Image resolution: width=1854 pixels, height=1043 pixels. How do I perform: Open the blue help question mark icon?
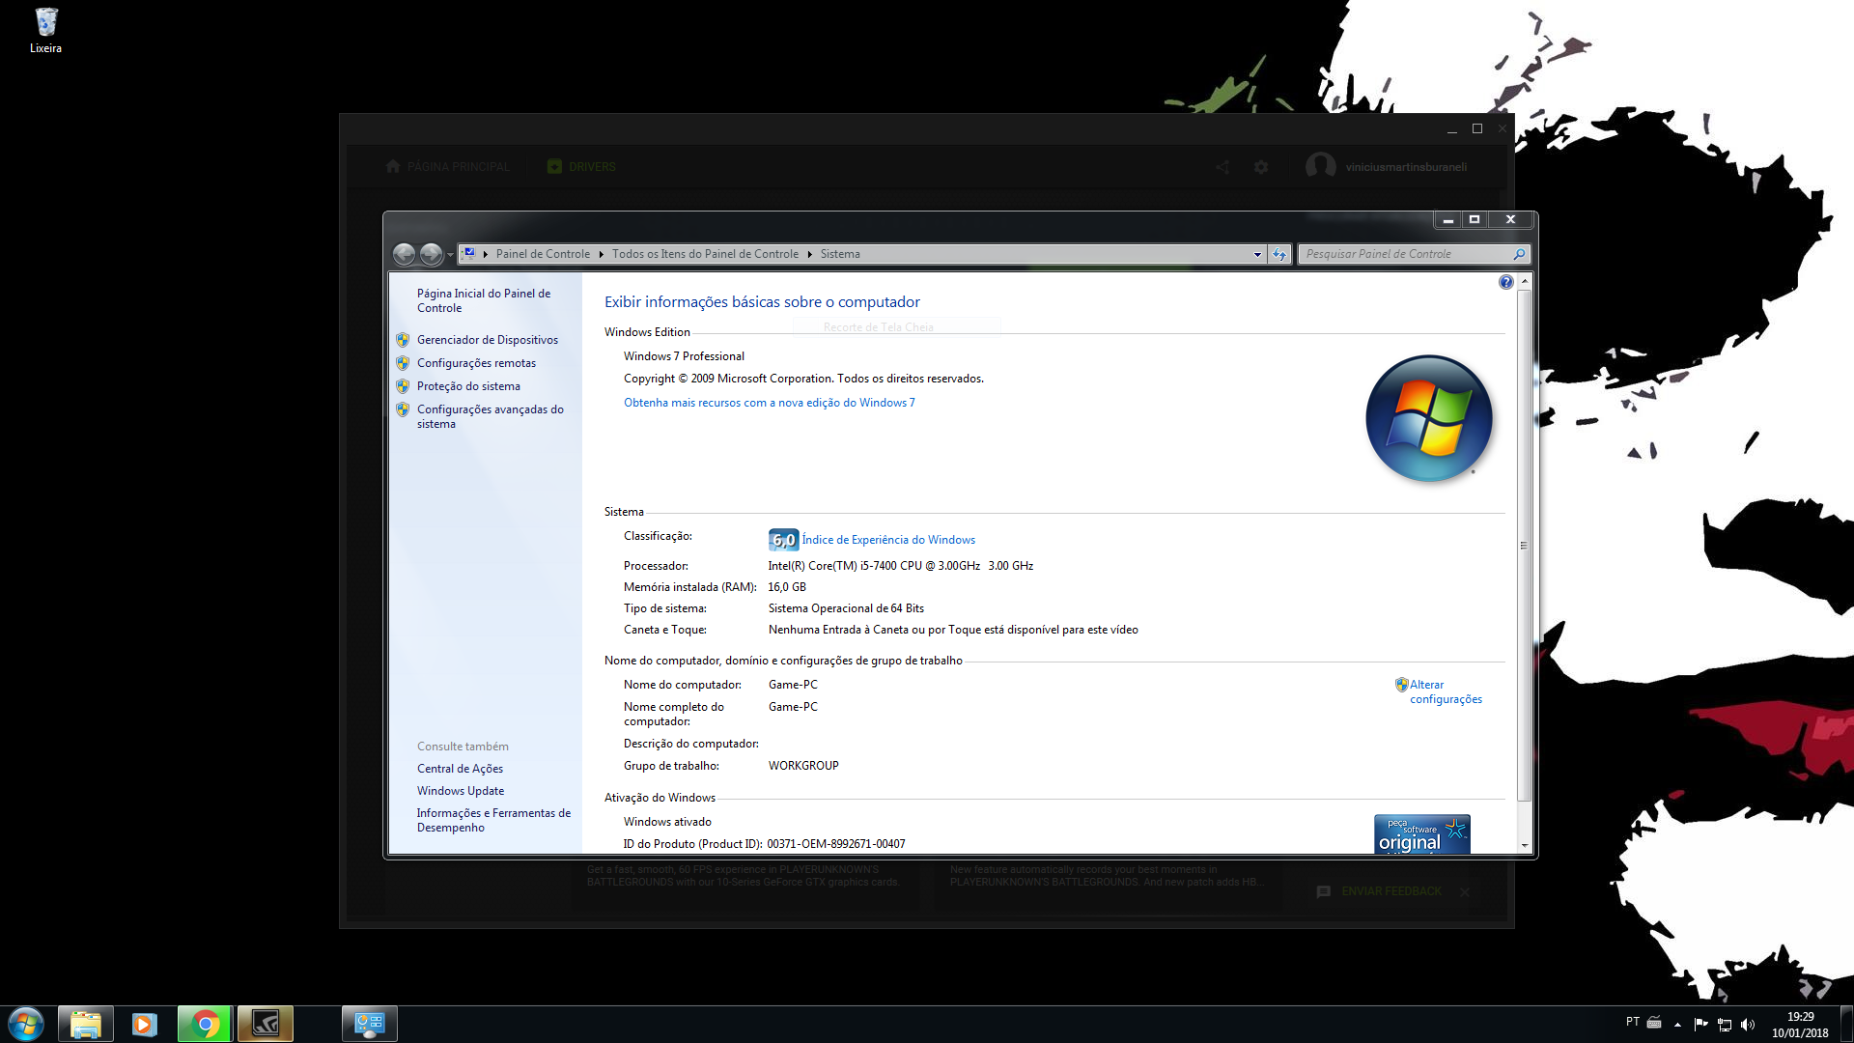[1506, 282]
